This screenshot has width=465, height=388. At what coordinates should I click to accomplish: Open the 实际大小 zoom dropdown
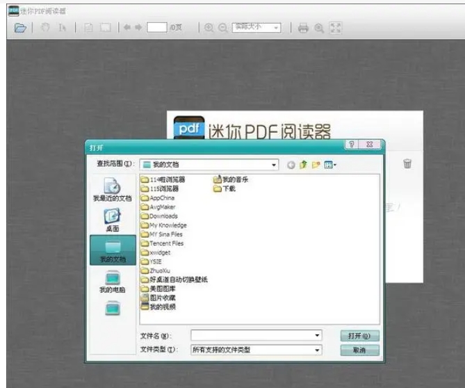256,28
